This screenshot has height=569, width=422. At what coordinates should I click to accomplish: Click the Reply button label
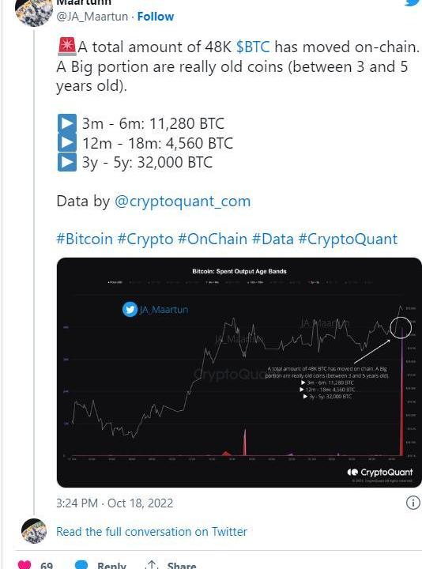(x=111, y=565)
